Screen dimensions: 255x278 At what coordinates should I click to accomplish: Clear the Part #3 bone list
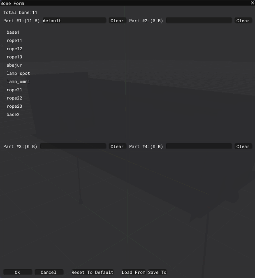117,146
